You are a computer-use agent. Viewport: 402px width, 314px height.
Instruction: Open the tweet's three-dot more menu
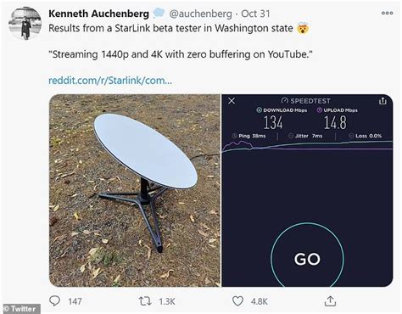click(x=387, y=13)
